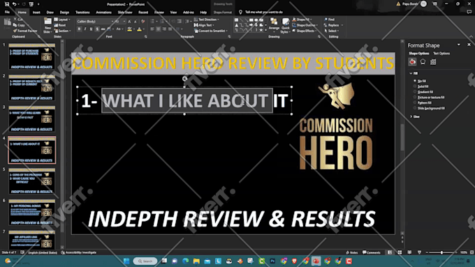Start Slide Show from the status bar
The image size is (475, 267).
[x=419, y=252]
